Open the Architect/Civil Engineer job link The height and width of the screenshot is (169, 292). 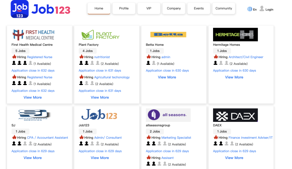246,57
